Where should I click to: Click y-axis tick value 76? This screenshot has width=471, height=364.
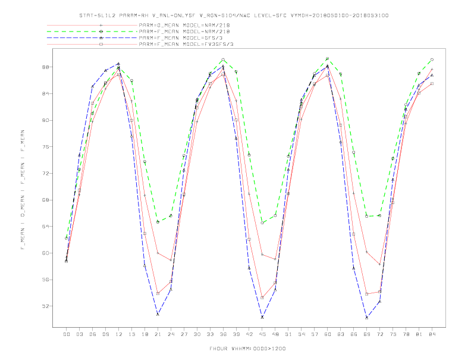coord(45,147)
